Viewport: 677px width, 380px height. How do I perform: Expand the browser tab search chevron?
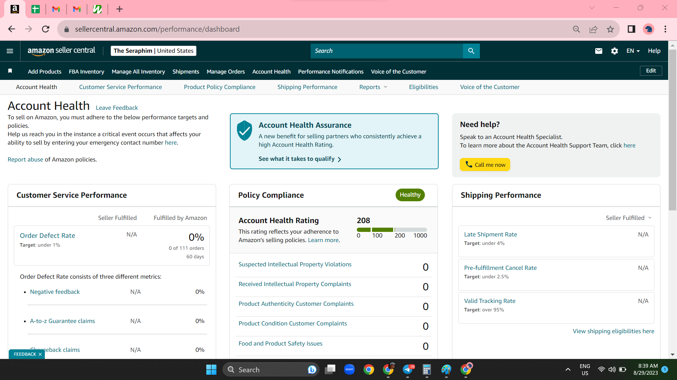pyautogui.click(x=592, y=8)
